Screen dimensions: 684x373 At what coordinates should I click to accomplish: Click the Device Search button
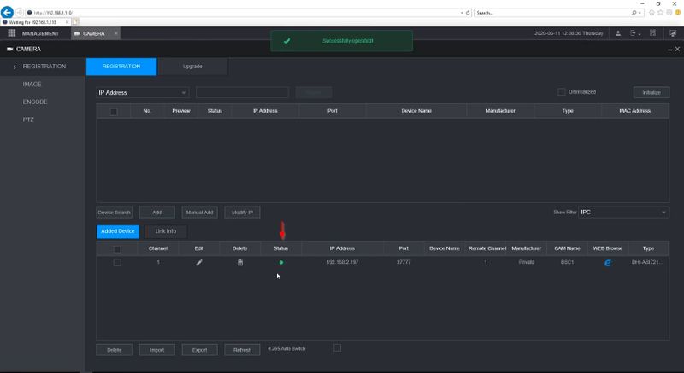[x=115, y=213]
